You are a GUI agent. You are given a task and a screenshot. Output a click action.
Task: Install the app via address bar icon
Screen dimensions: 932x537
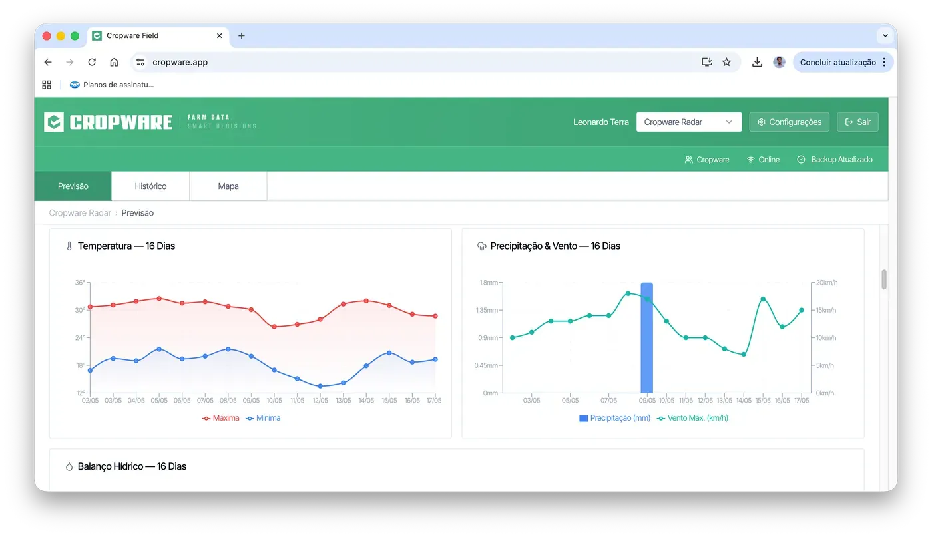pos(707,62)
